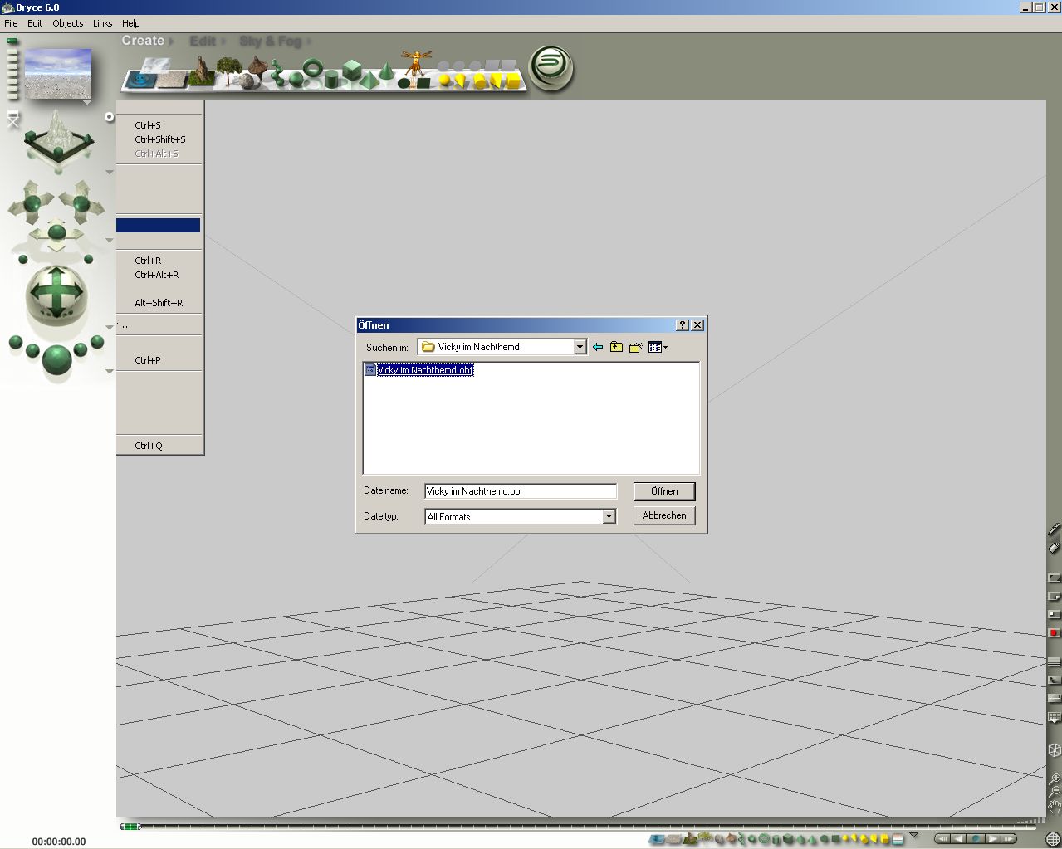
Task: Toggle the small white ring radio indicator
Action: coord(109,117)
